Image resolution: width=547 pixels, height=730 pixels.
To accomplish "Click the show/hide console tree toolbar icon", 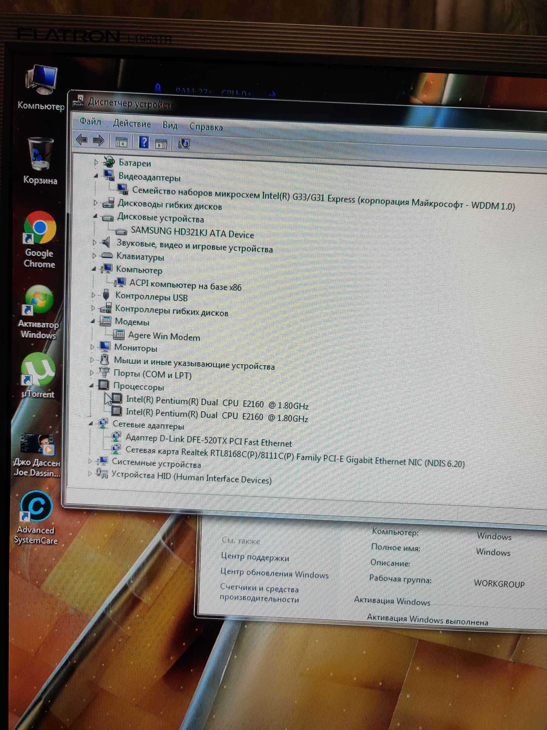I will click(121, 143).
